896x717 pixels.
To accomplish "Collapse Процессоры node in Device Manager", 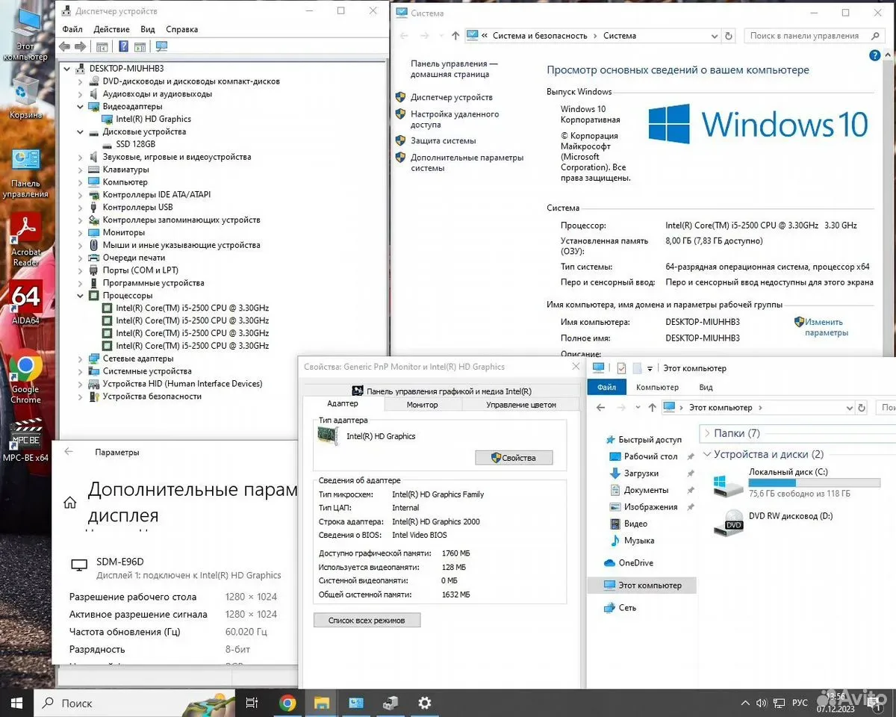I will [81, 296].
